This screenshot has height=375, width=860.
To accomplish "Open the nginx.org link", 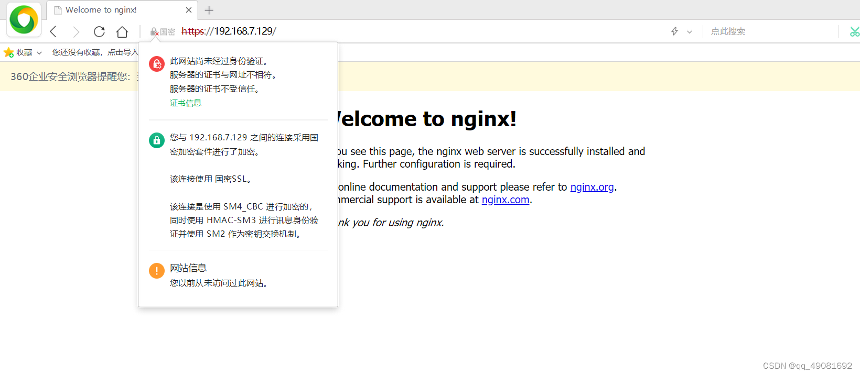I will tap(592, 187).
